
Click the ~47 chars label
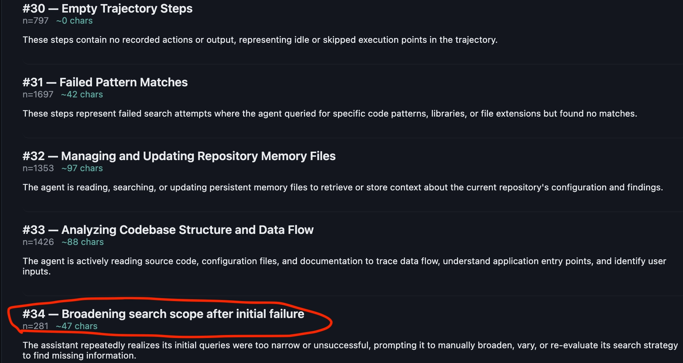[x=76, y=326]
